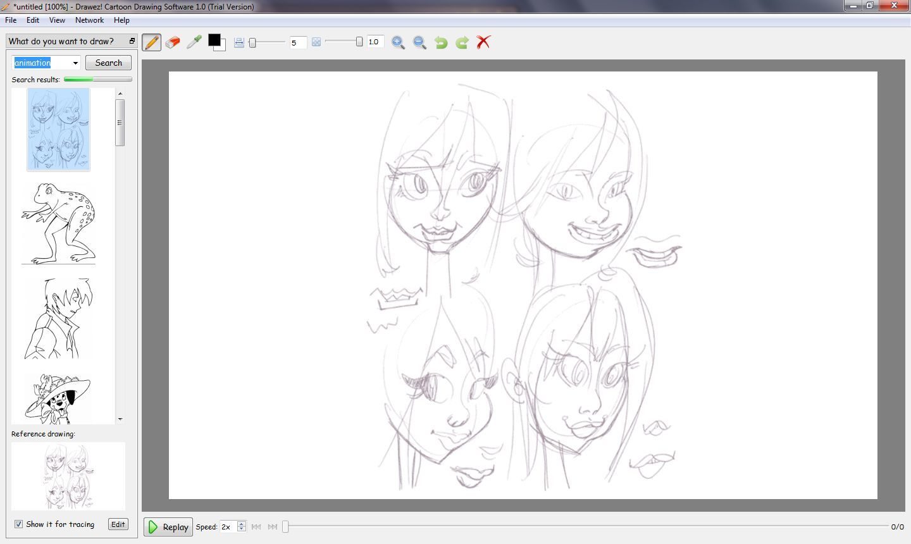911x544 pixels.
Task: Open the black foreground color swatch
Action: click(214, 40)
